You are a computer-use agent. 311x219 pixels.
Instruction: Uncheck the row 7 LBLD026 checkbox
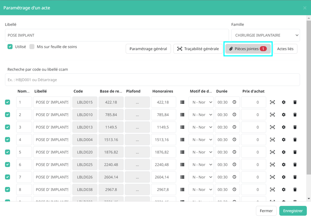[x=8, y=177]
